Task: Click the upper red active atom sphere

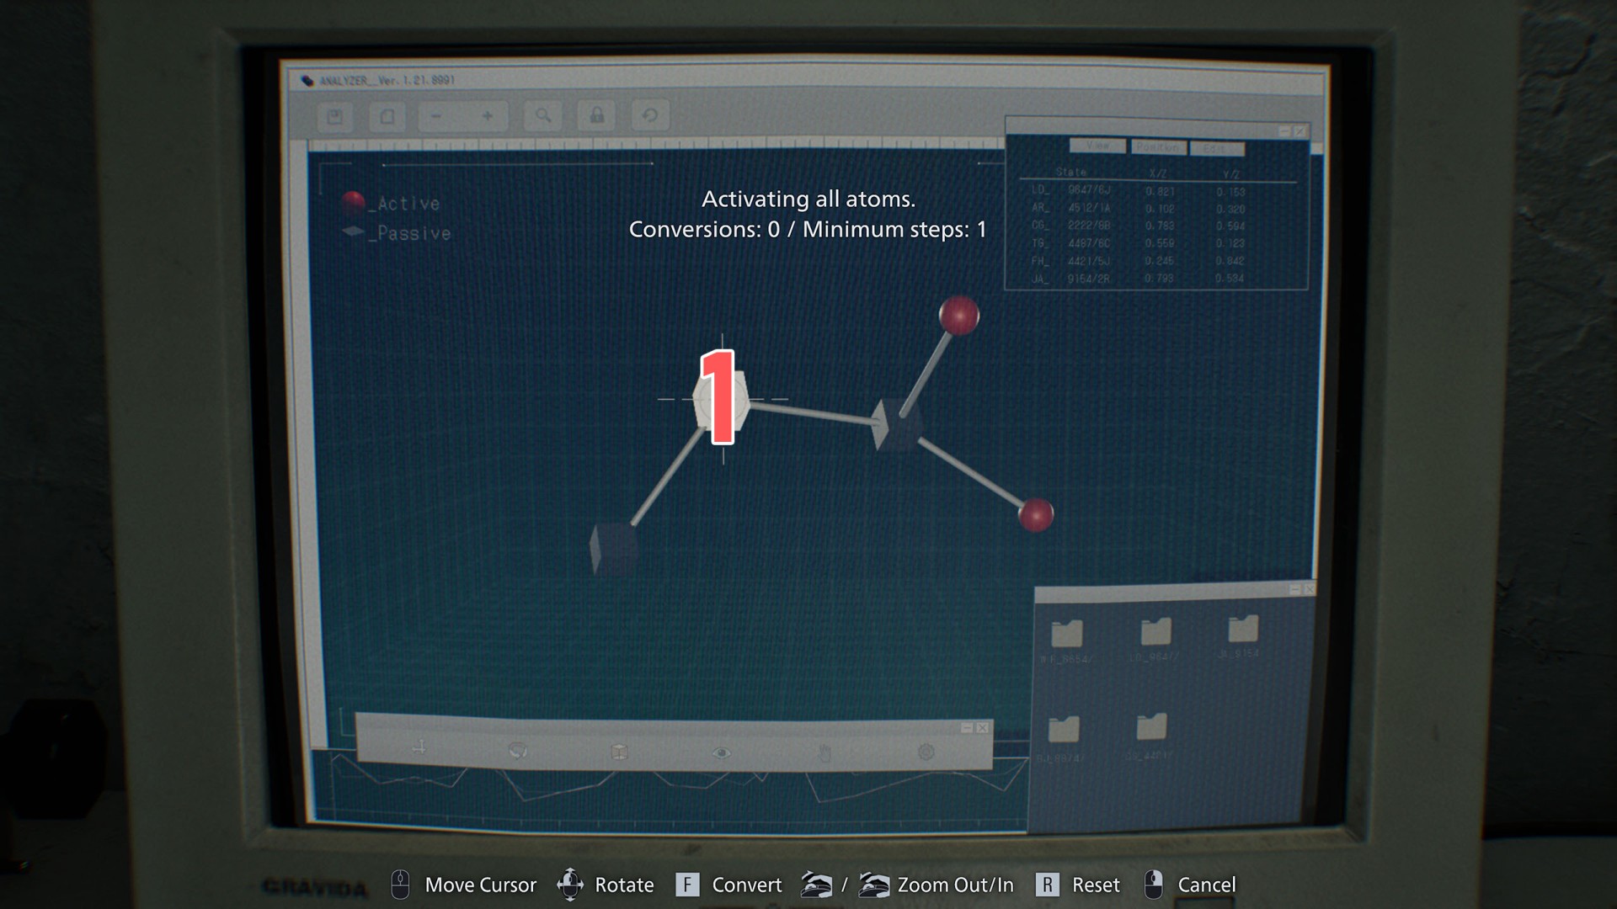Action: 958,316
